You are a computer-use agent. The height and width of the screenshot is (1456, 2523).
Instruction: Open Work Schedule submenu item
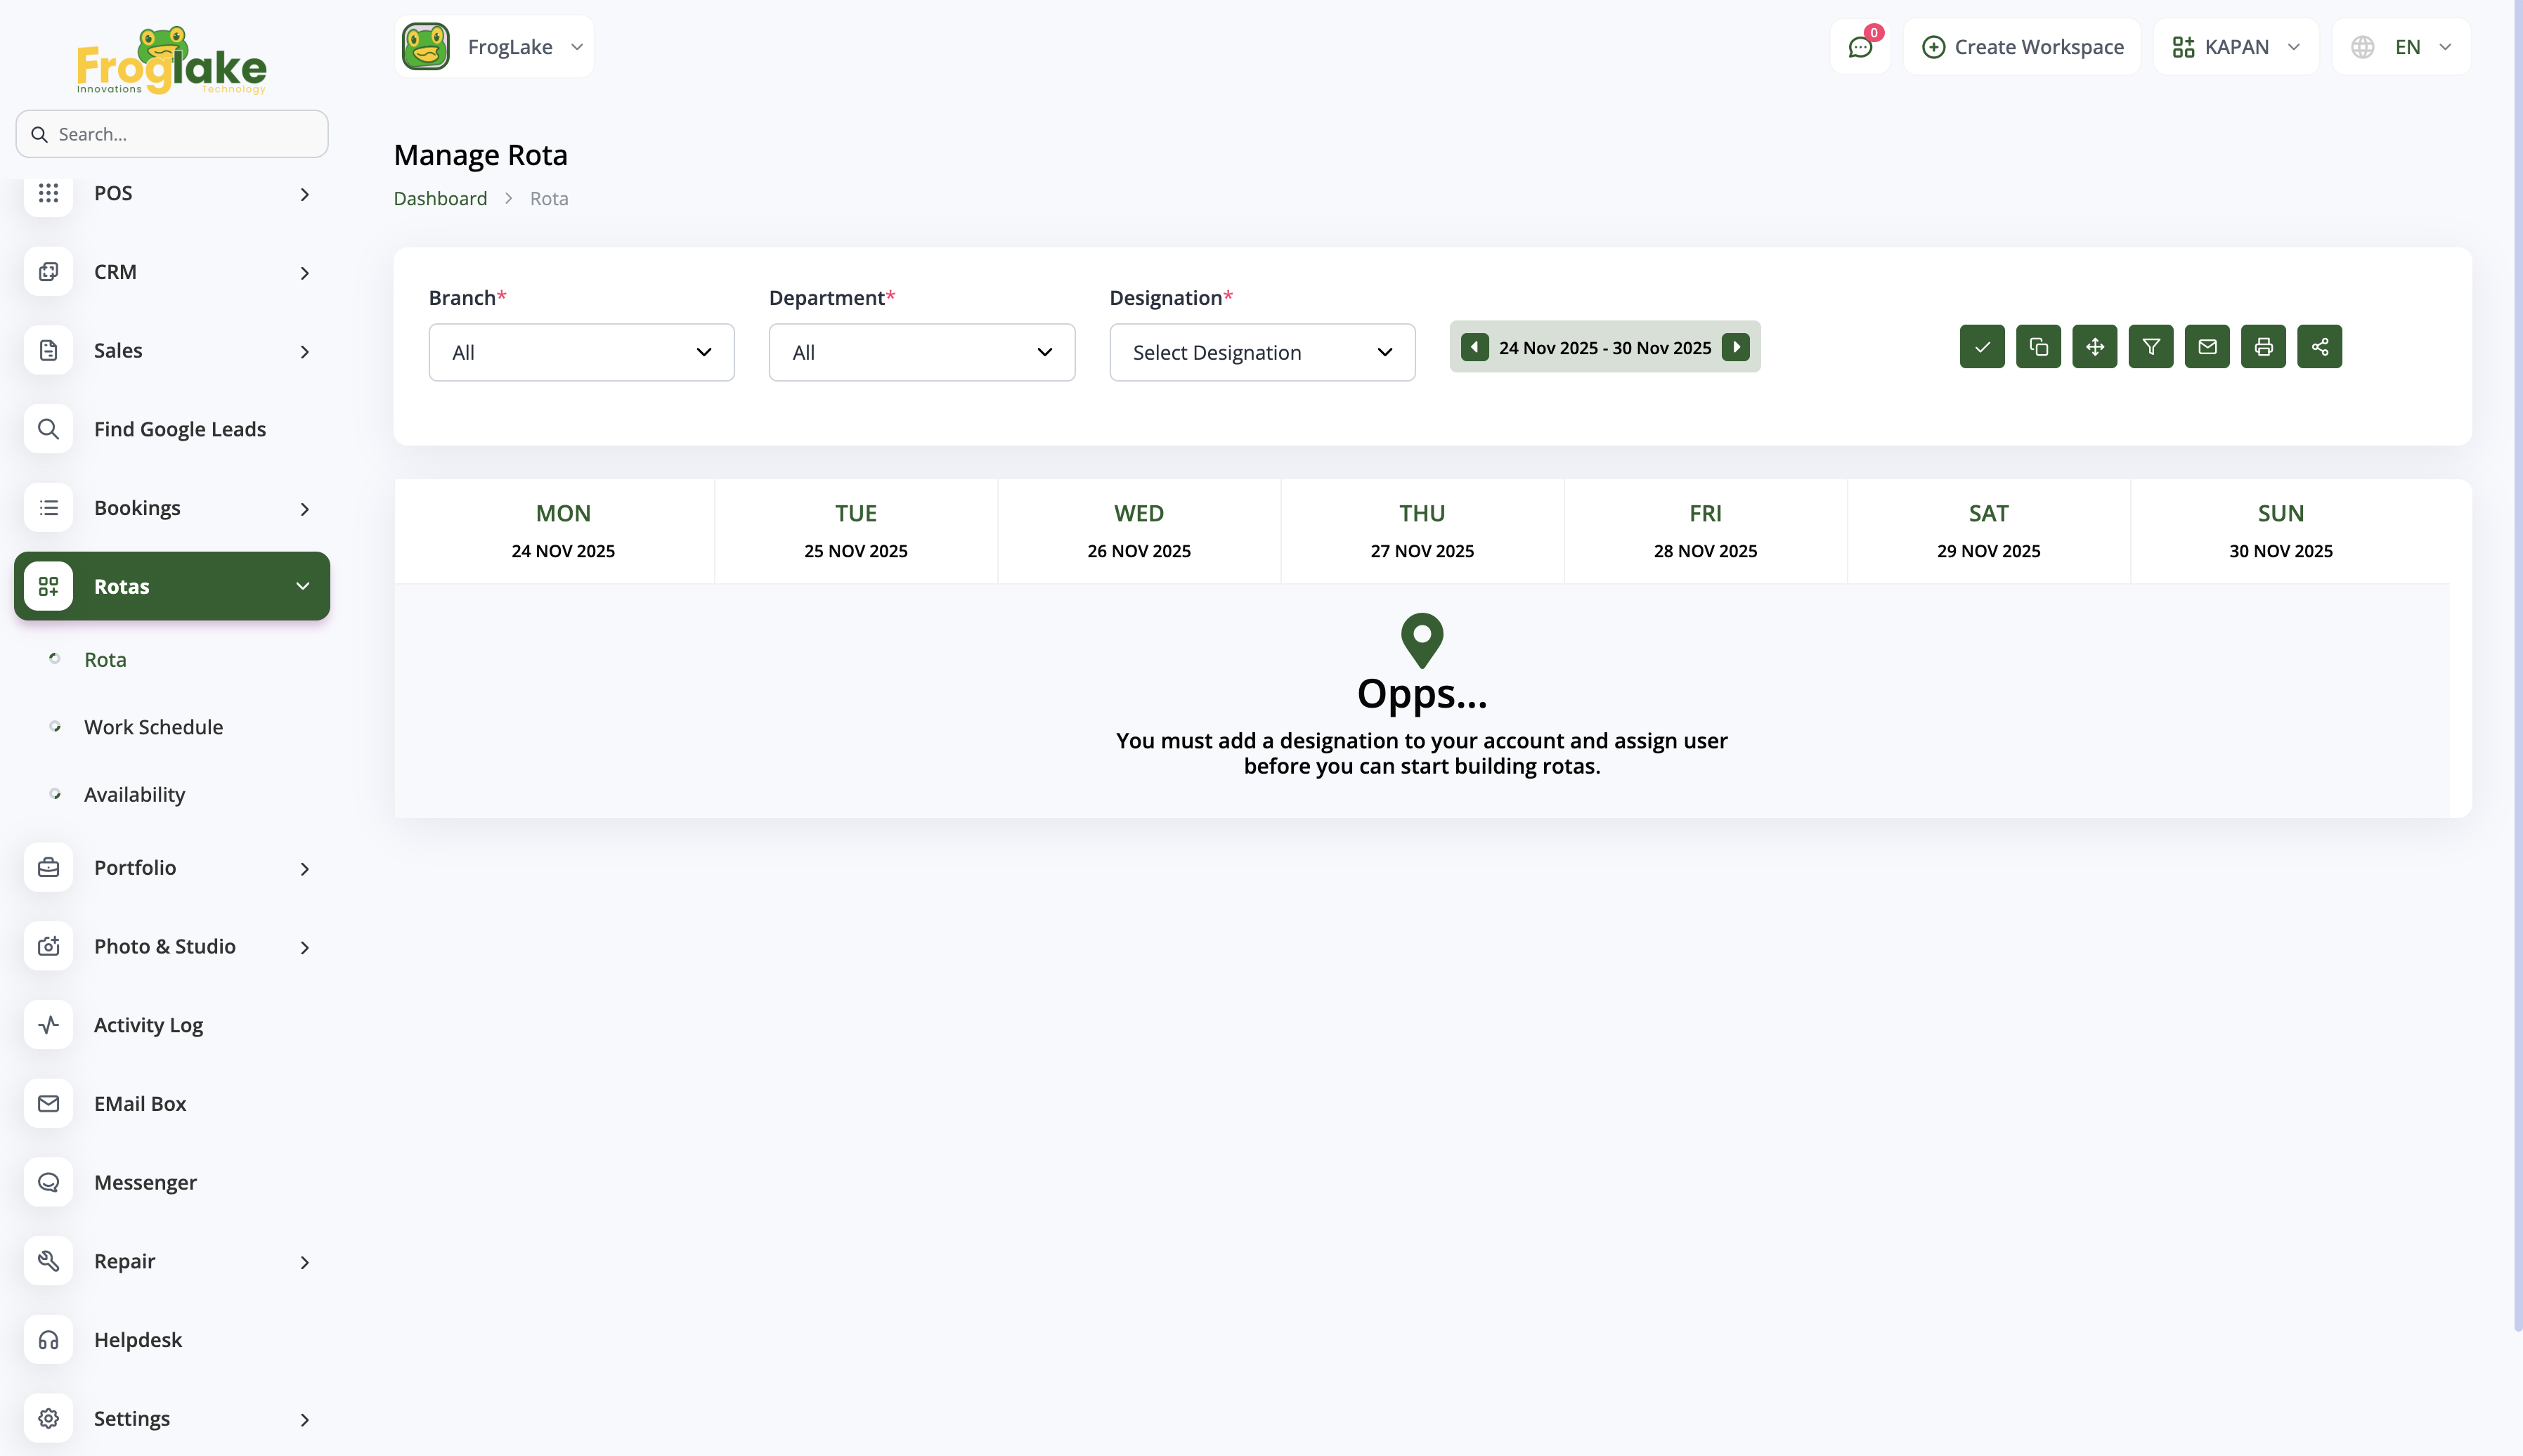click(153, 727)
